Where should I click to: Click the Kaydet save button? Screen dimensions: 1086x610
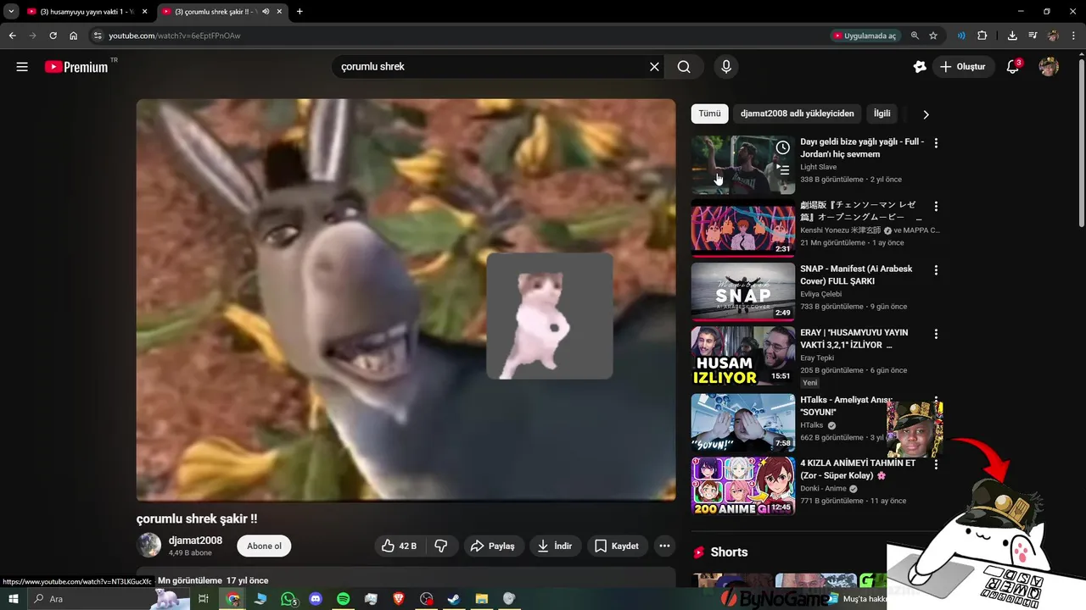(x=617, y=546)
